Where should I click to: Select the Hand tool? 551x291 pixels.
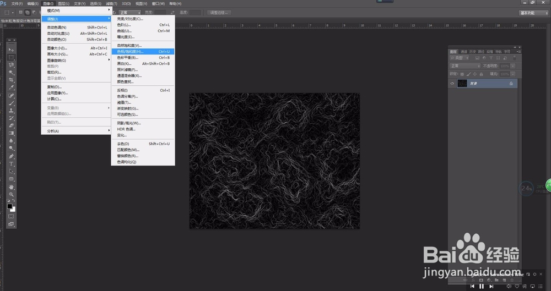(11, 186)
